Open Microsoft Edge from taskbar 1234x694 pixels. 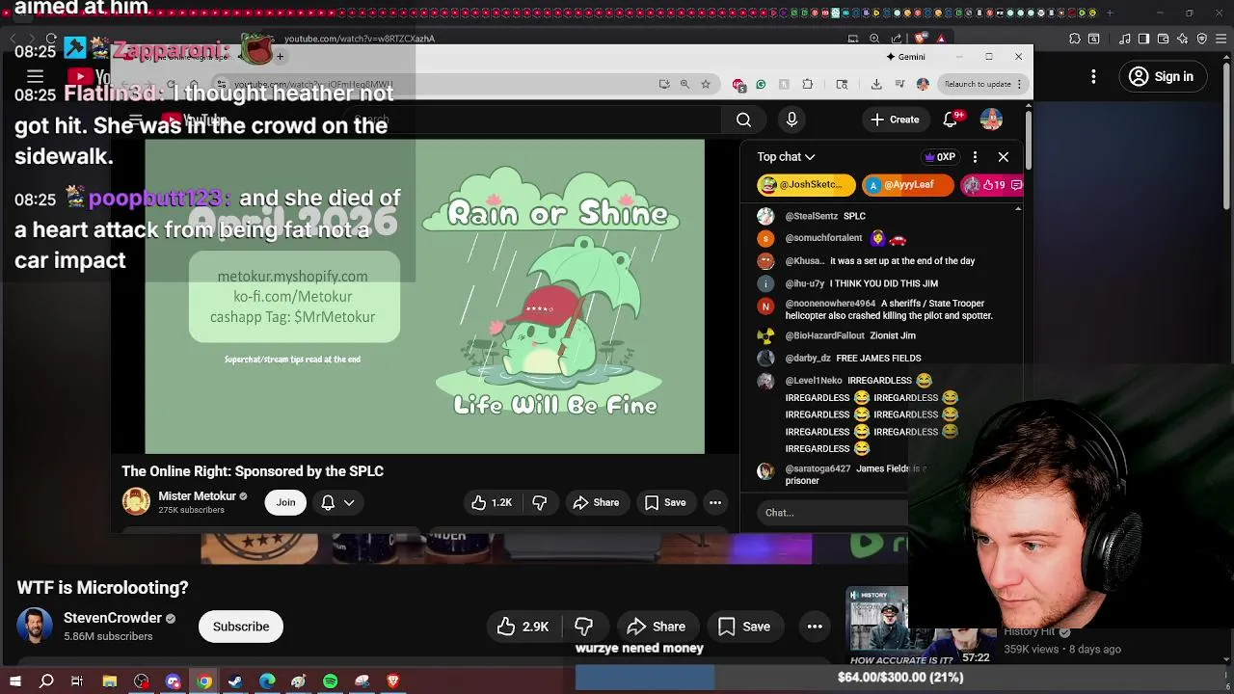tap(268, 681)
